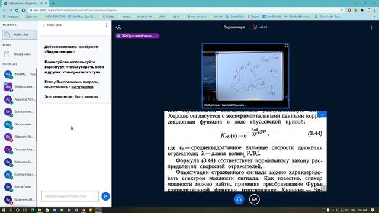The width and height of the screenshot is (379, 213).
Task: Click the instructions link in welcome message
Action: point(82,87)
